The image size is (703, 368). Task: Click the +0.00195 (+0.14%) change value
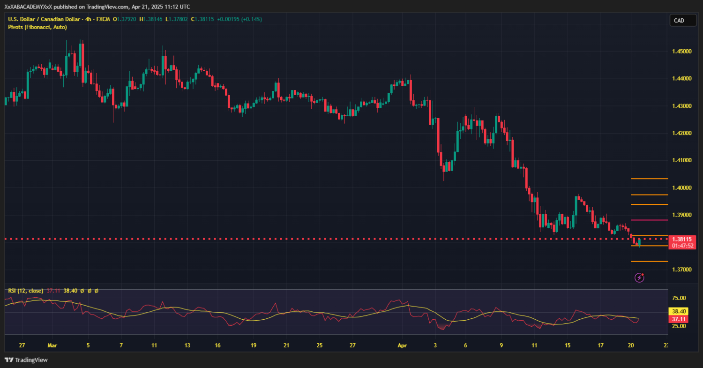pyautogui.click(x=239, y=19)
